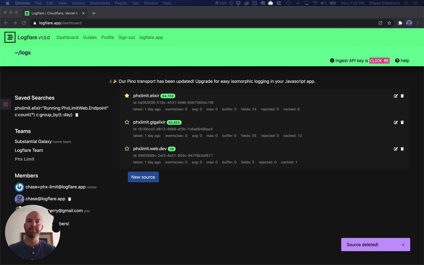Click the Ingest API key info icon

(x=332, y=61)
